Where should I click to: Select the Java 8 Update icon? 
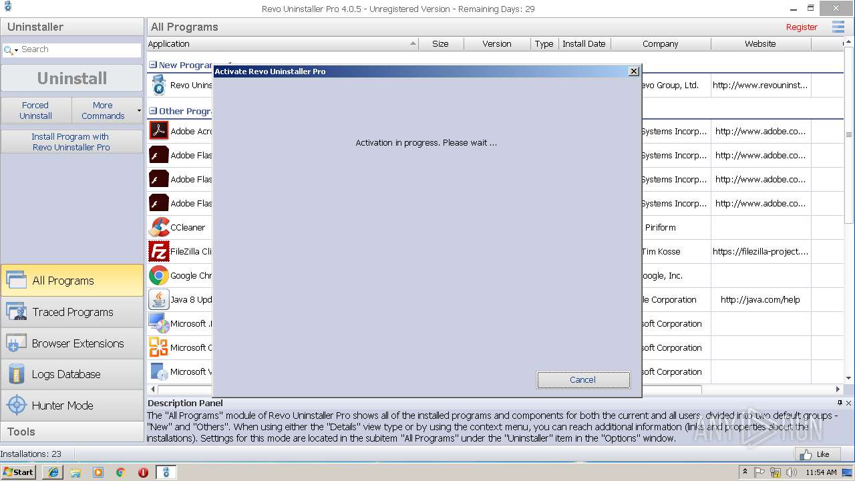point(159,299)
